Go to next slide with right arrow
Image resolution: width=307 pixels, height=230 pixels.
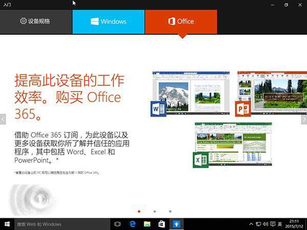point(304,119)
